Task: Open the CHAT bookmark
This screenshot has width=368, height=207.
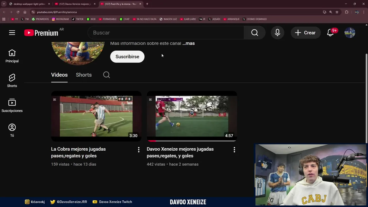Action: [x=124, y=19]
